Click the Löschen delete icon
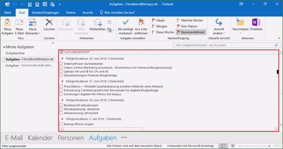This screenshot has width=283, height=149. pos(49,23)
